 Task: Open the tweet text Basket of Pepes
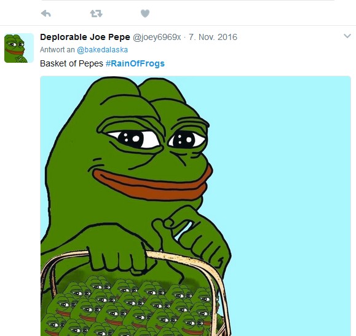tap(71, 63)
